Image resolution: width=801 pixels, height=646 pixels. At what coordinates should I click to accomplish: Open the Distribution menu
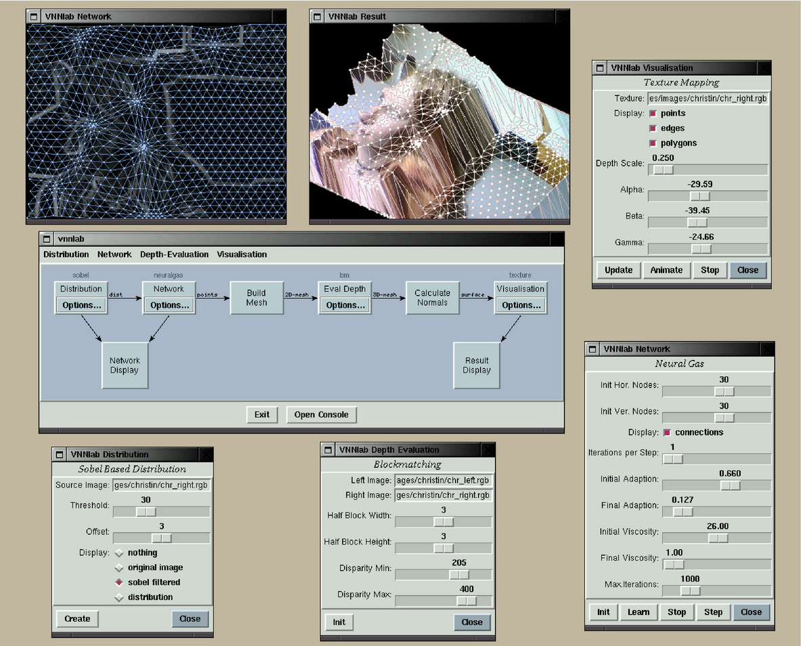(66, 254)
